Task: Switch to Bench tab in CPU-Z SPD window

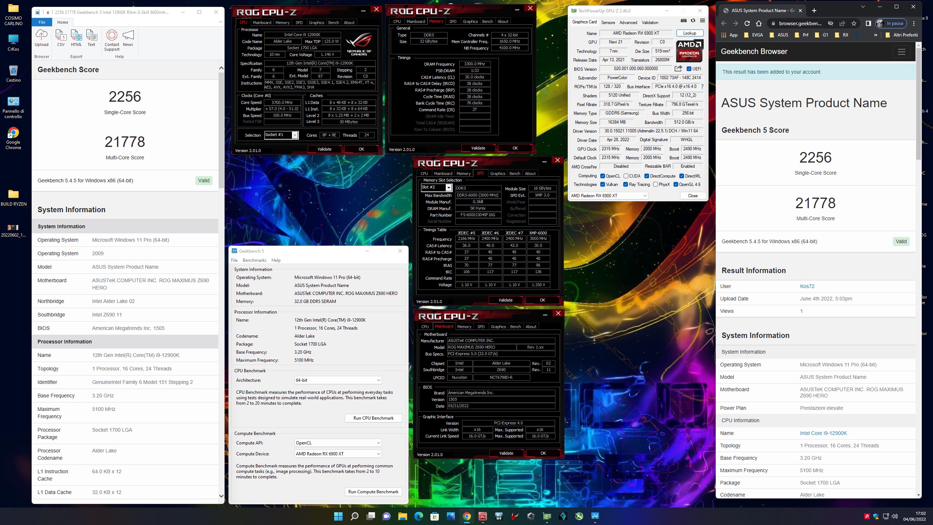Action: 515,174
